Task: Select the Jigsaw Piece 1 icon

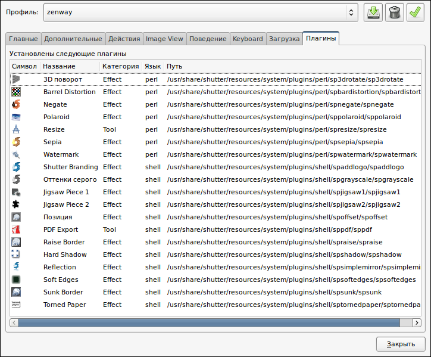Action: [16, 192]
